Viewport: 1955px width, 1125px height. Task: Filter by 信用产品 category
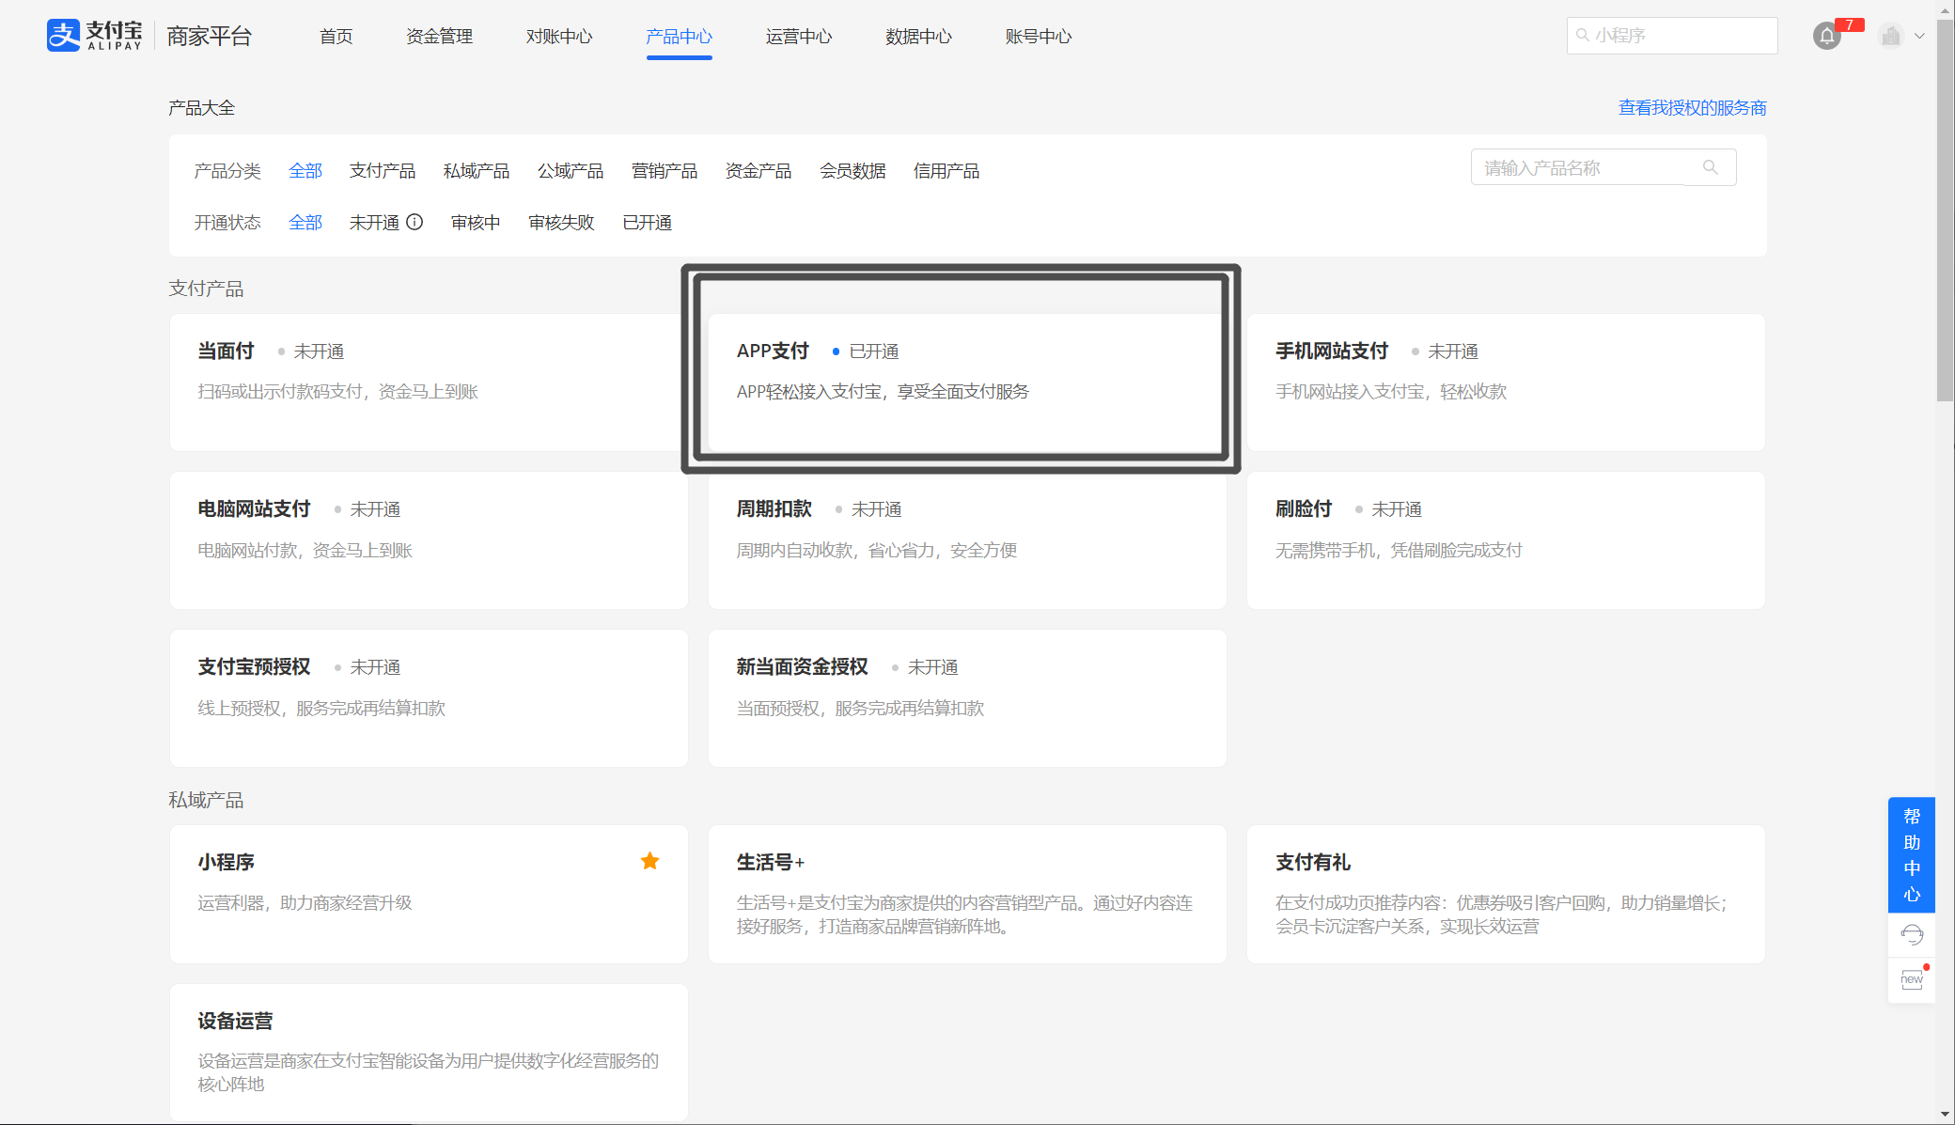(x=946, y=170)
